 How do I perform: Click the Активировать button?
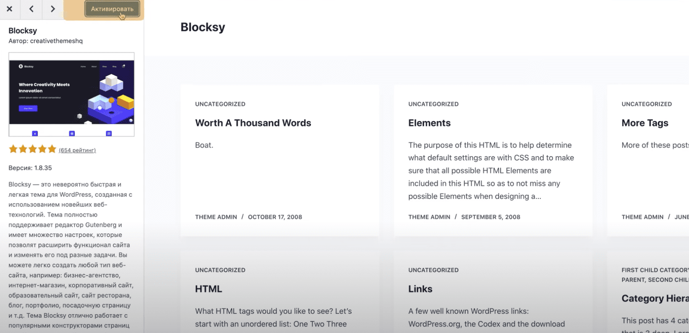click(112, 9)
